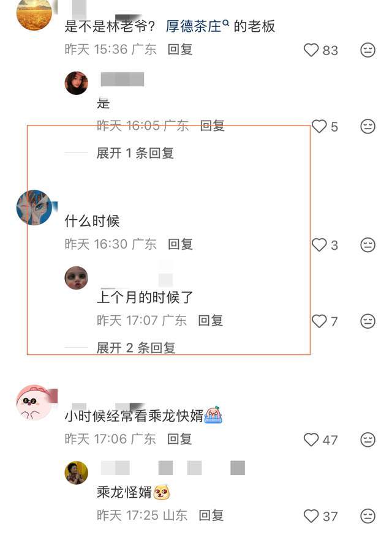Reply to the 17:07 comment

click(x=210, y=321)
